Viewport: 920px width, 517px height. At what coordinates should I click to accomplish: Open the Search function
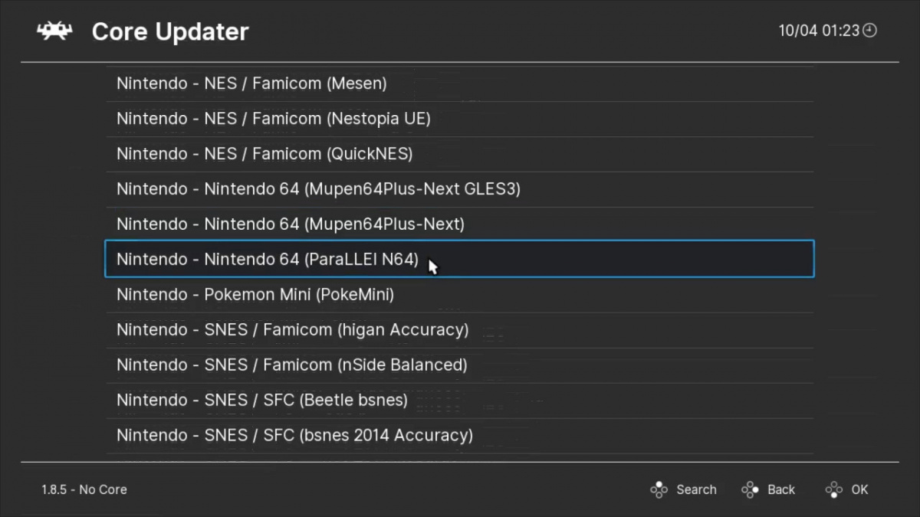[696, 489]
